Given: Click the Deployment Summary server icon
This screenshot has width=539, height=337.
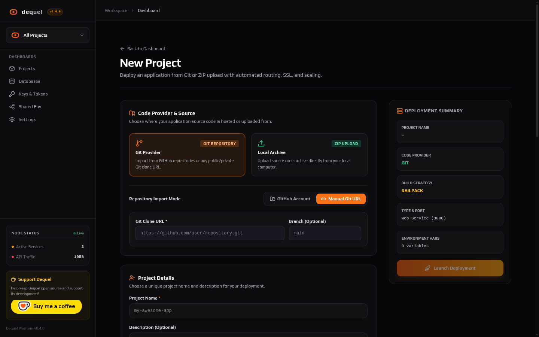Looking at the screenshot, I should pos(400,111).
